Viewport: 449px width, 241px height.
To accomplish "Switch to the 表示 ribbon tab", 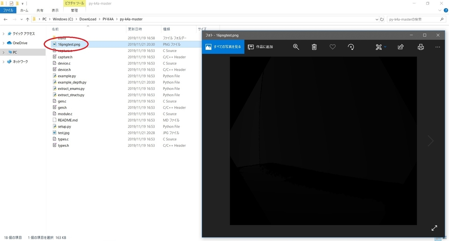I will tap(55, 10).
